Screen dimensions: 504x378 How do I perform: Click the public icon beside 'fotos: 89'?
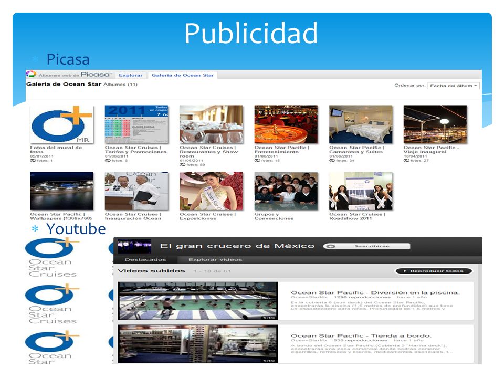(183, 164)
